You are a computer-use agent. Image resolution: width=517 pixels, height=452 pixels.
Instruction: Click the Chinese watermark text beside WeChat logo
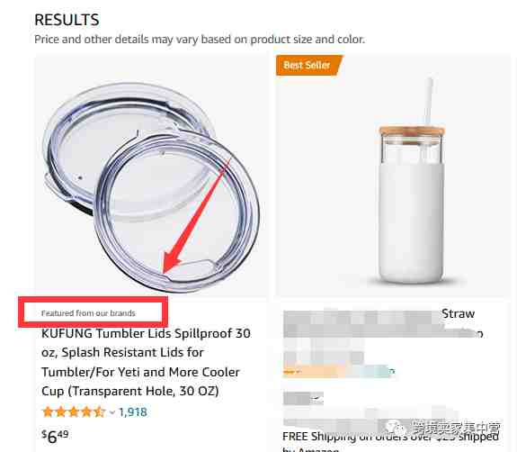456,428
